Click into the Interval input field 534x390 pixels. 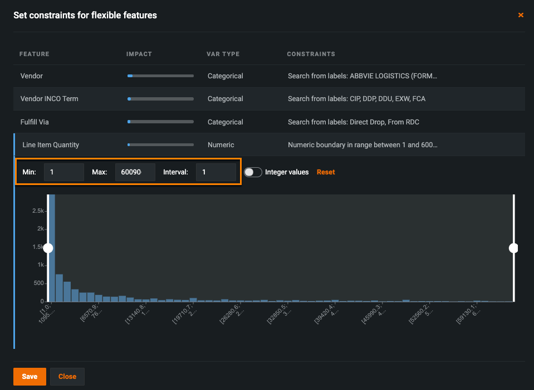(x=215, y=172)
